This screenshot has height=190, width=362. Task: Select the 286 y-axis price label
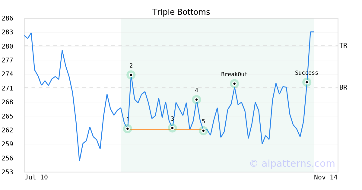coord(7,18)
